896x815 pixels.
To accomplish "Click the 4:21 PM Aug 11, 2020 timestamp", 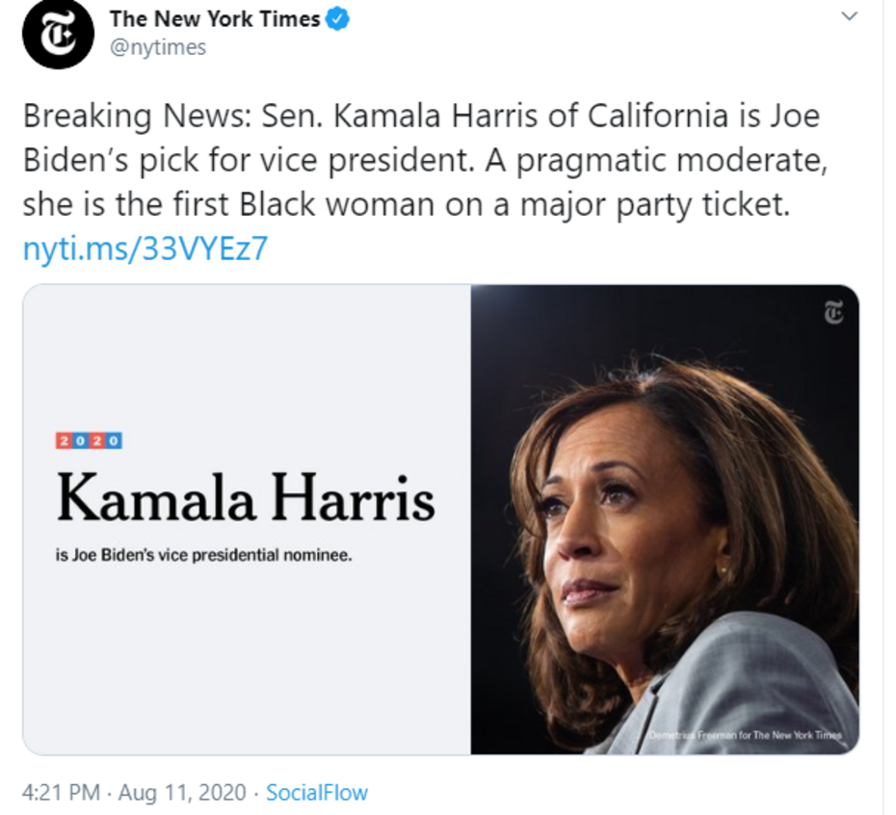I will (x=136, y=793).
